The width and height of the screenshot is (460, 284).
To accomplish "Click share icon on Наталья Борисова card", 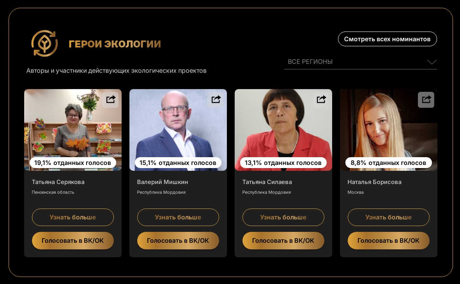I will [426, 100].
